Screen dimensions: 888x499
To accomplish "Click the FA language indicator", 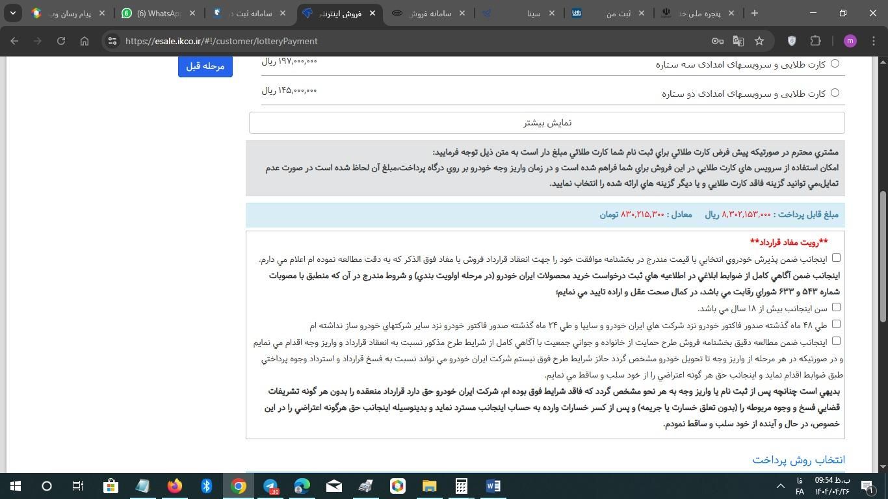I will (x=800, y=492).
